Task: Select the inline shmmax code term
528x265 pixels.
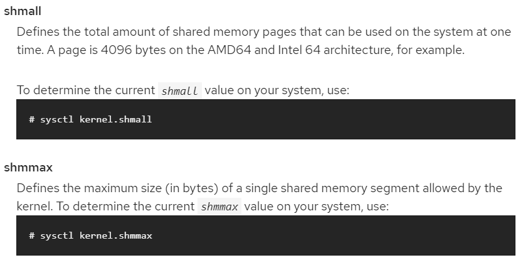Action: [x=219, y=207]
